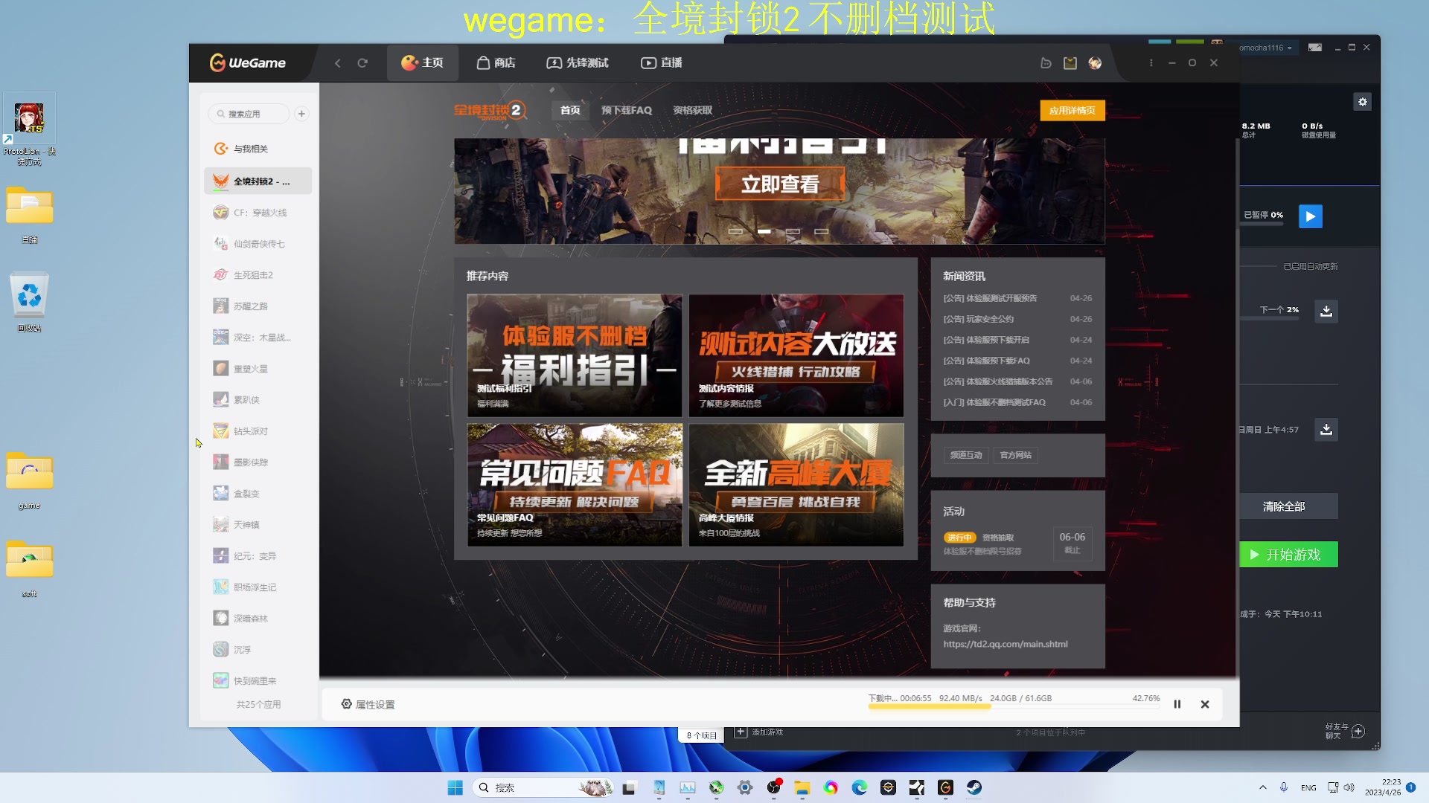This screenshot has height=803, width=1429.
Task: Select 全境封锁2 in the app list
Action: 258,181
